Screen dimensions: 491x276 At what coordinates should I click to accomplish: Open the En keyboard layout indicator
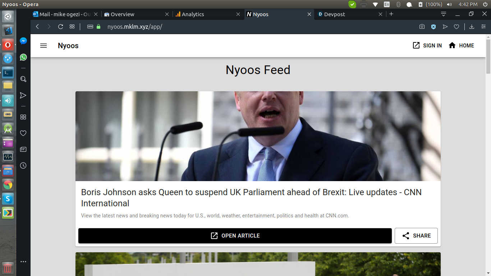[387, 4]
